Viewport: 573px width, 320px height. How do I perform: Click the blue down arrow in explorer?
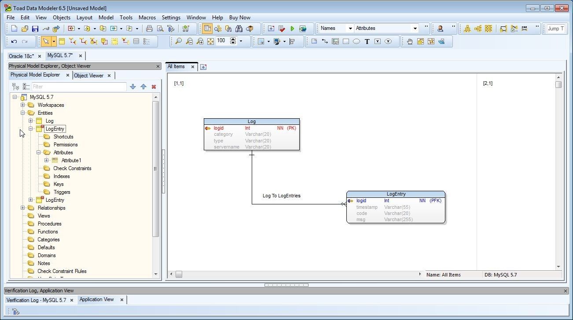click(133, 87)
